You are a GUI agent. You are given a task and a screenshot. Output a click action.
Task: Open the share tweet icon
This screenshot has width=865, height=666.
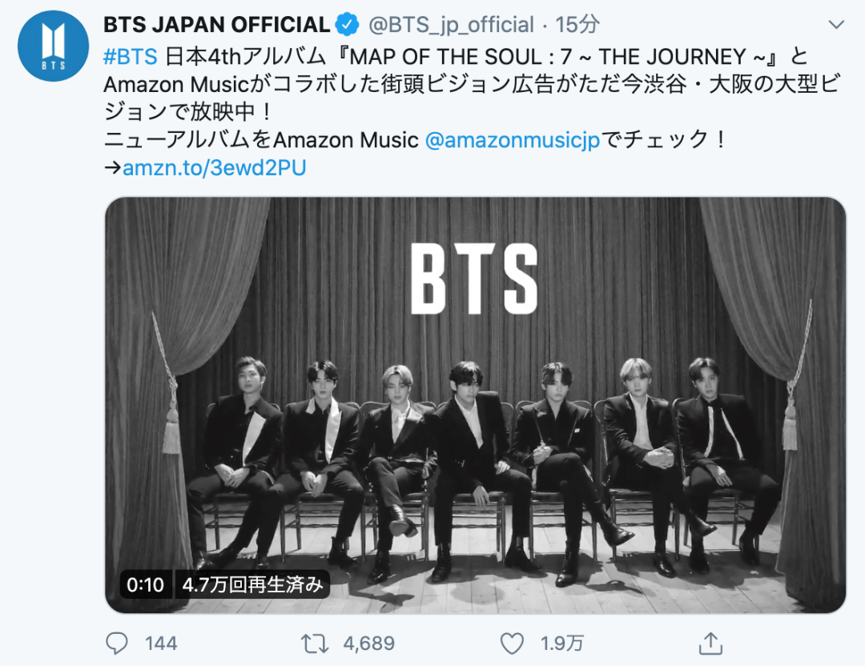(710, 642)
